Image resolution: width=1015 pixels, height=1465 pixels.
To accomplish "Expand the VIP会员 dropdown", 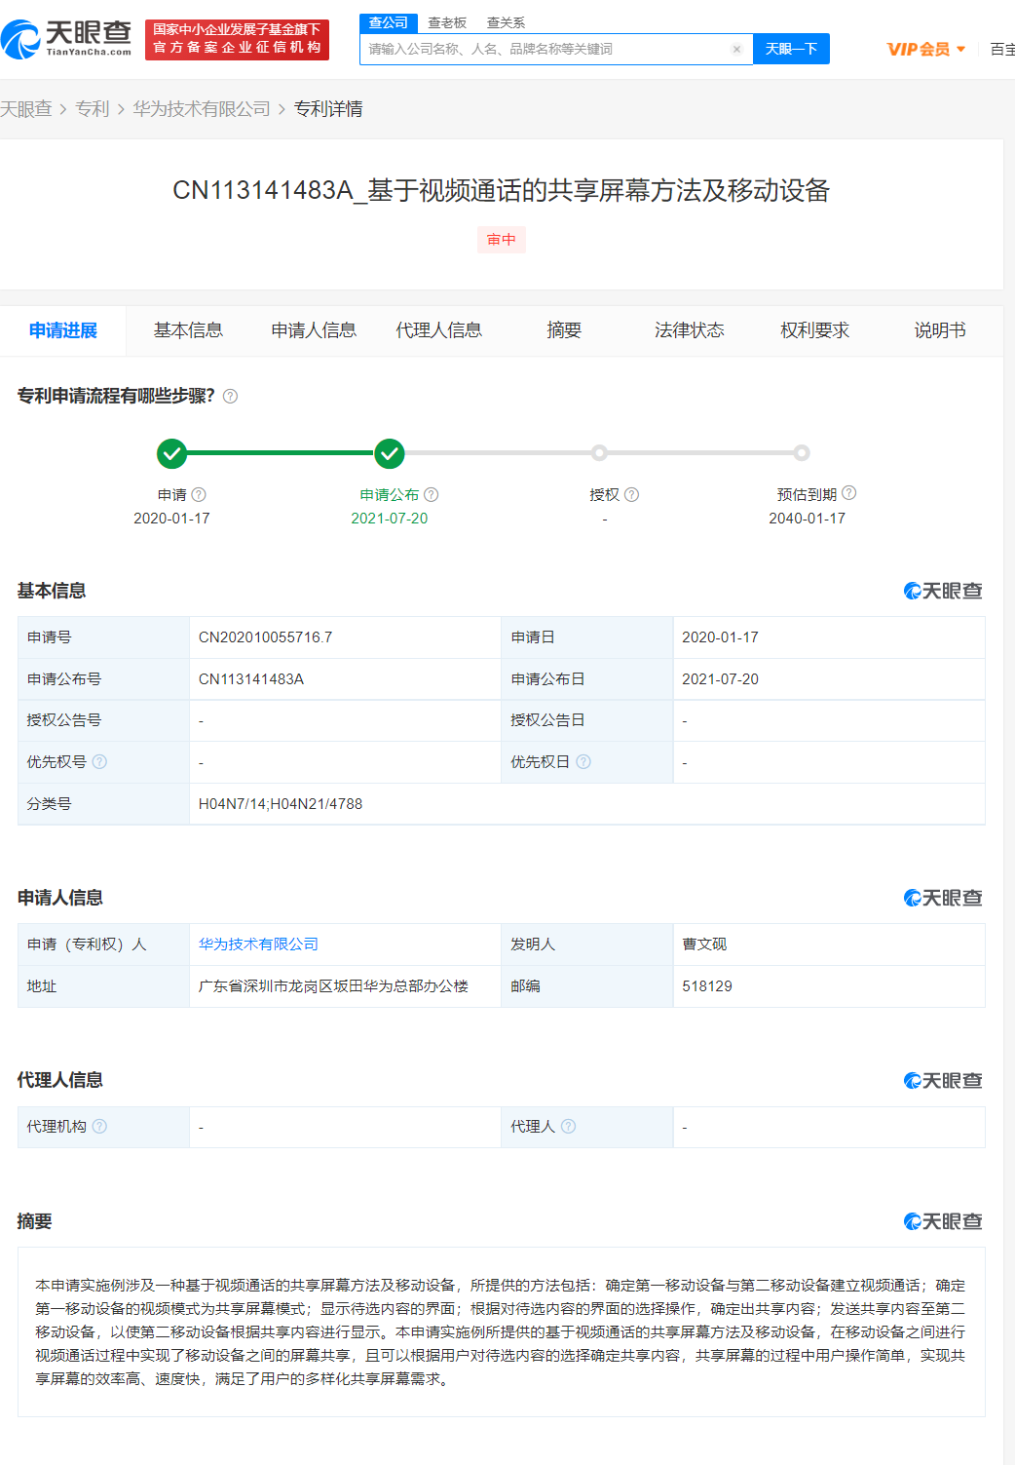I will [x=926, y=49].
